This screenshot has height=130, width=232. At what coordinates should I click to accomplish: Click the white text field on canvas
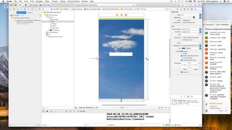tap(121, 54)
